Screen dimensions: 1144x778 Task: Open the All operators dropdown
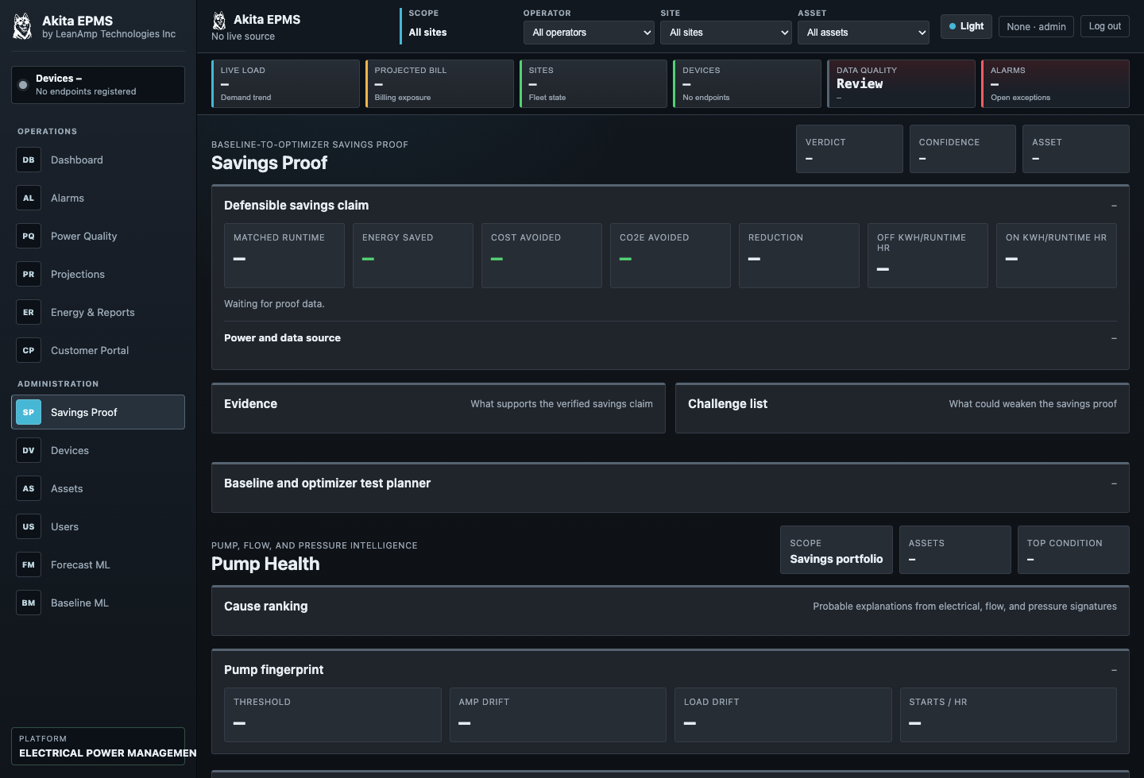(589, 33)
